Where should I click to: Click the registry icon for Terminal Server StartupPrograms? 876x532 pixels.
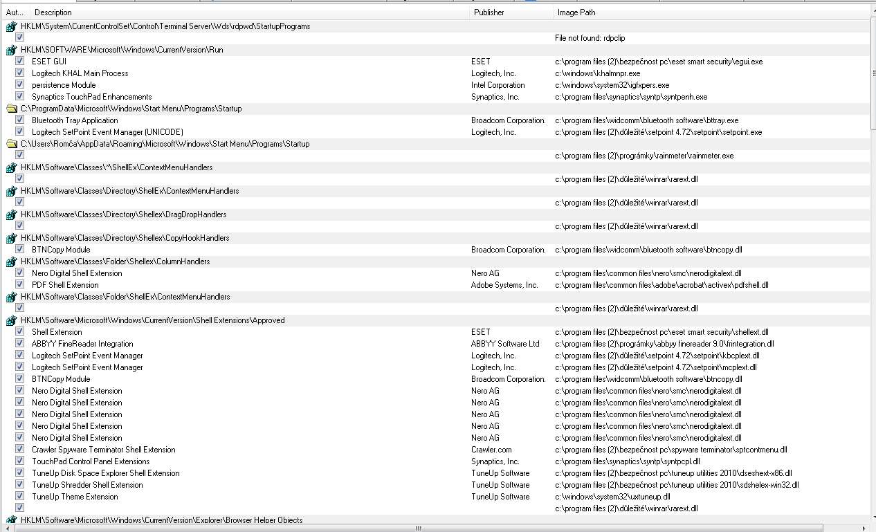(x=11, y=26)
